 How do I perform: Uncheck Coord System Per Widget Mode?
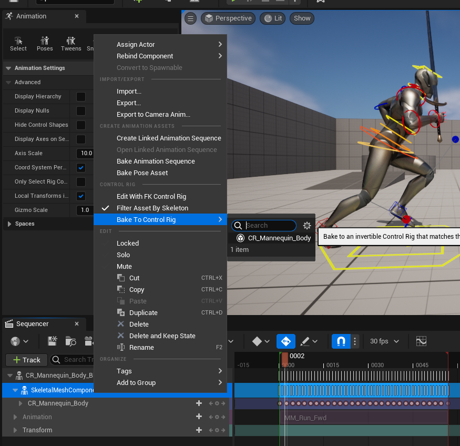[x=81, y=168]
